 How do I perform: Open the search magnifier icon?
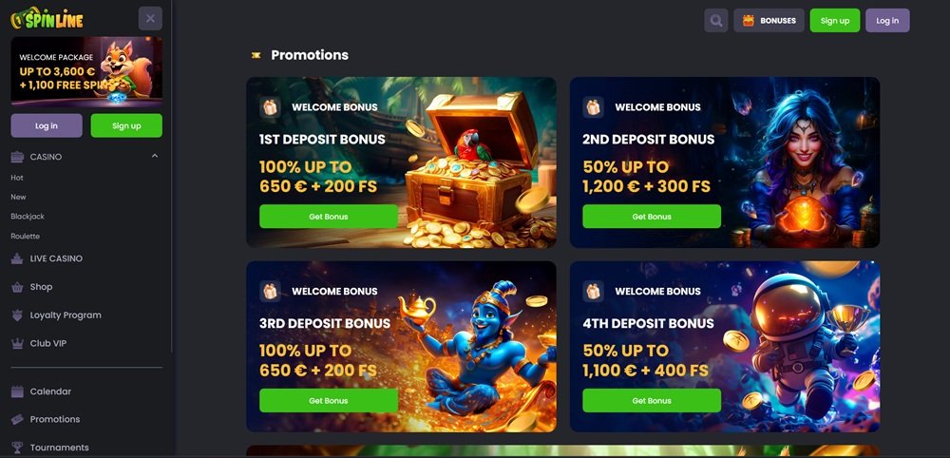(716, 21)
